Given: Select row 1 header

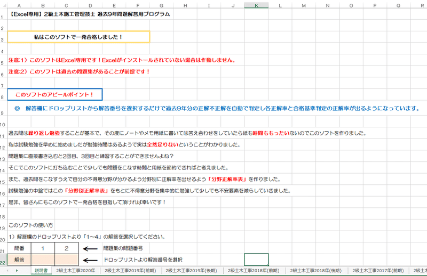Looking at the screenshot, I should [3, 14].
